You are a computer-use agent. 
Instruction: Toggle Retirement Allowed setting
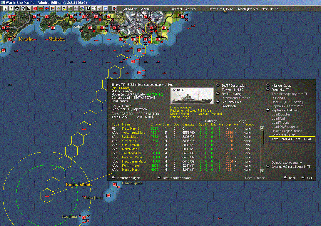(183, 111)
